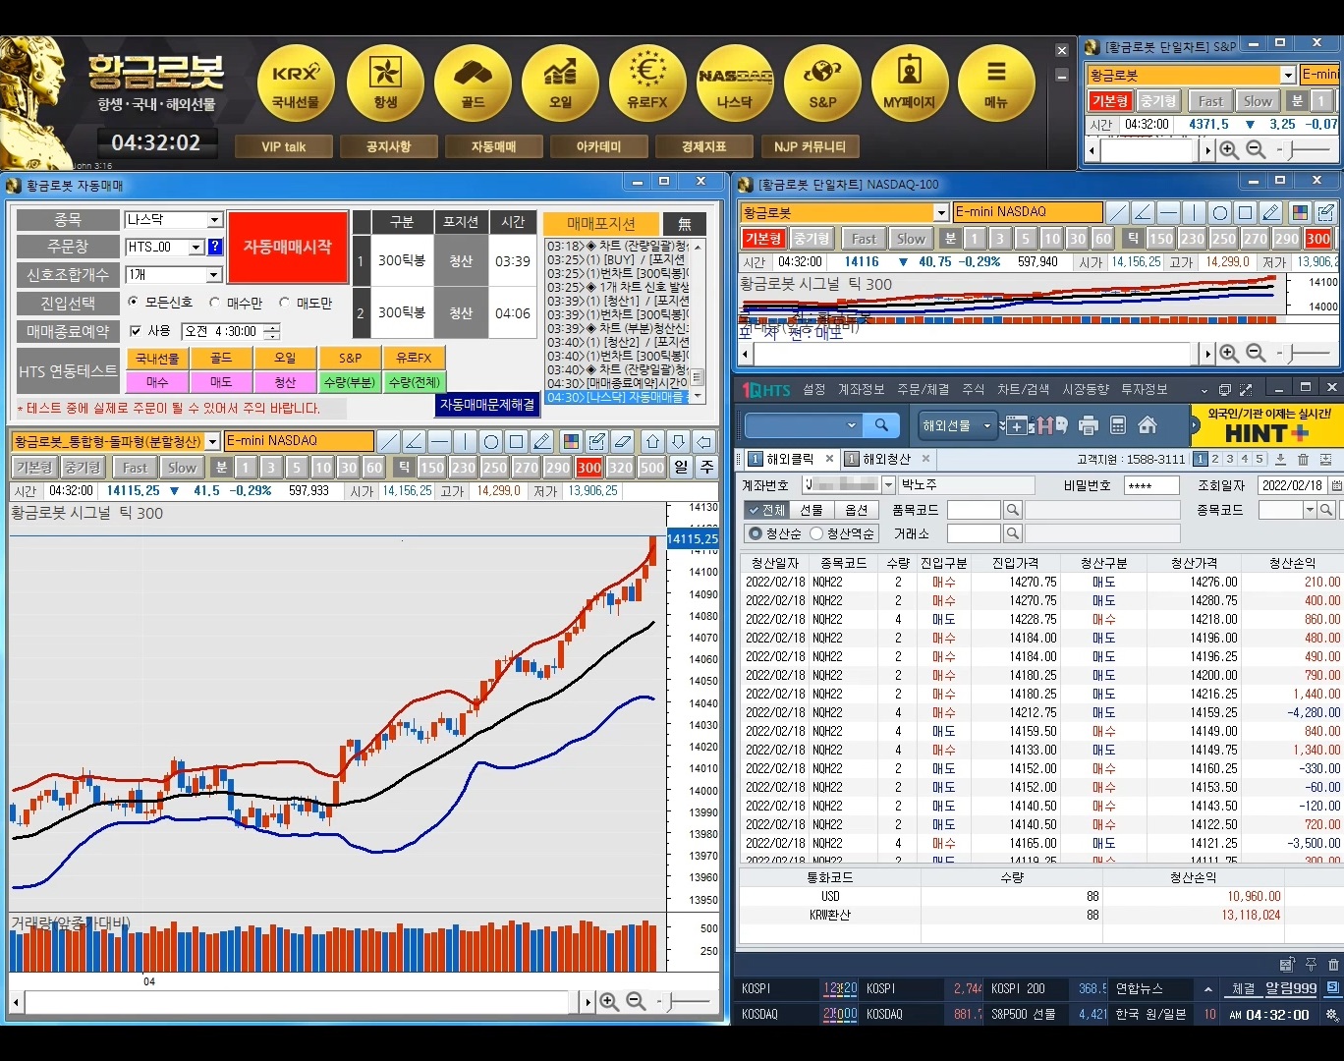Image resolution: width=1344 pixels, height=1061 pixels.
Task: Click the home icon in the HTS toolbar
Action: tap(1147, 425)
